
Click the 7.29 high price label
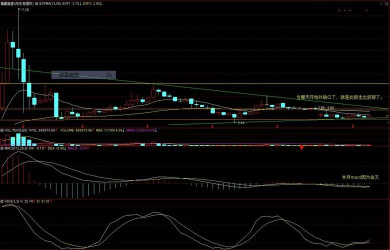[25, 10]
